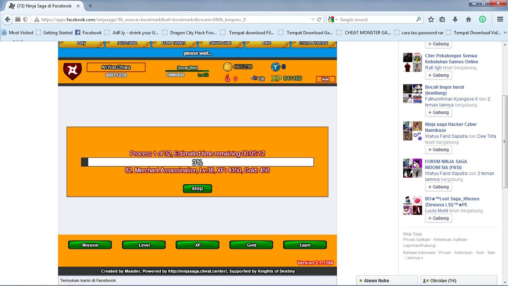The image size is (508, 286).
Task: Click the red flame icon
Action: click(x=227, y=78)
